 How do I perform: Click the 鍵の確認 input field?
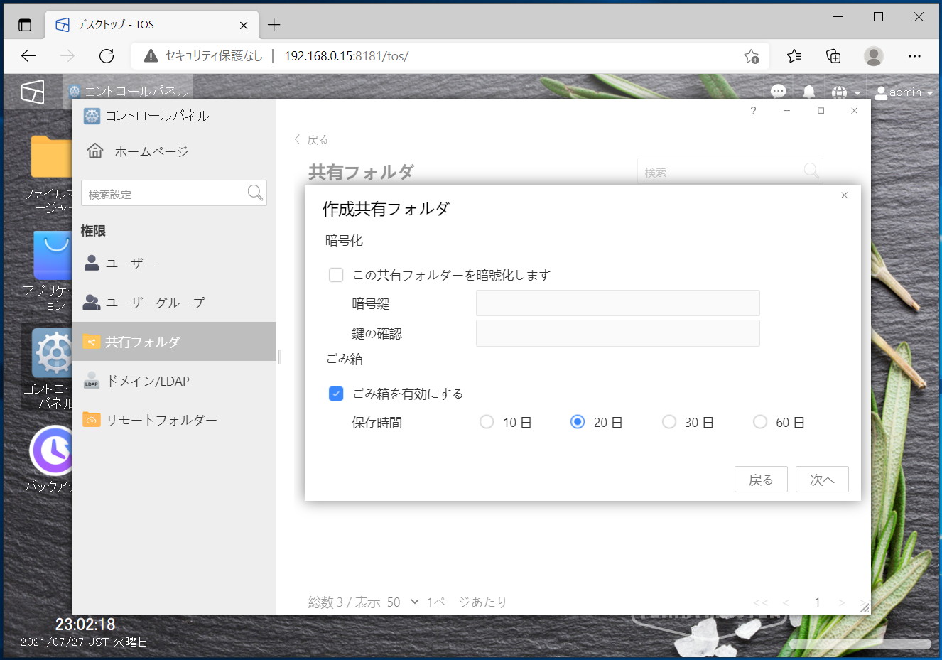(618, 333)
